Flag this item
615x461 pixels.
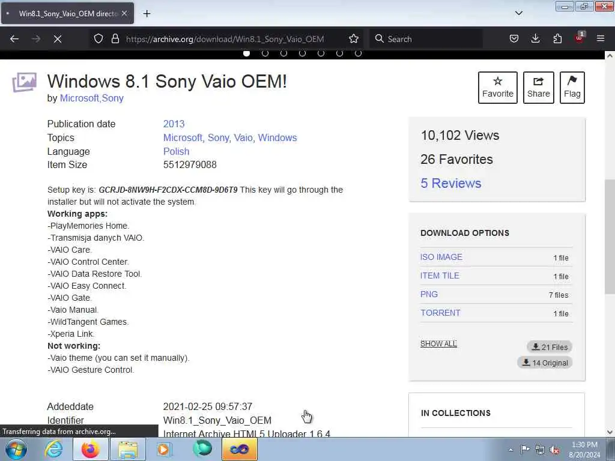click(572, 88)
